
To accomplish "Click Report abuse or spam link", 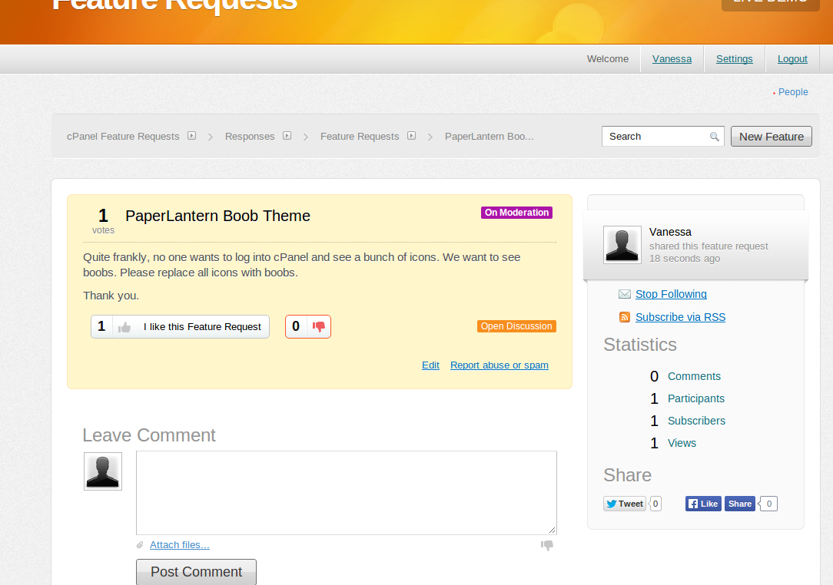I will click(499, 365).
